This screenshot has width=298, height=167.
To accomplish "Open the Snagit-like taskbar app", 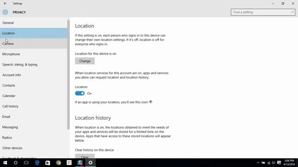I will point(80,163).
